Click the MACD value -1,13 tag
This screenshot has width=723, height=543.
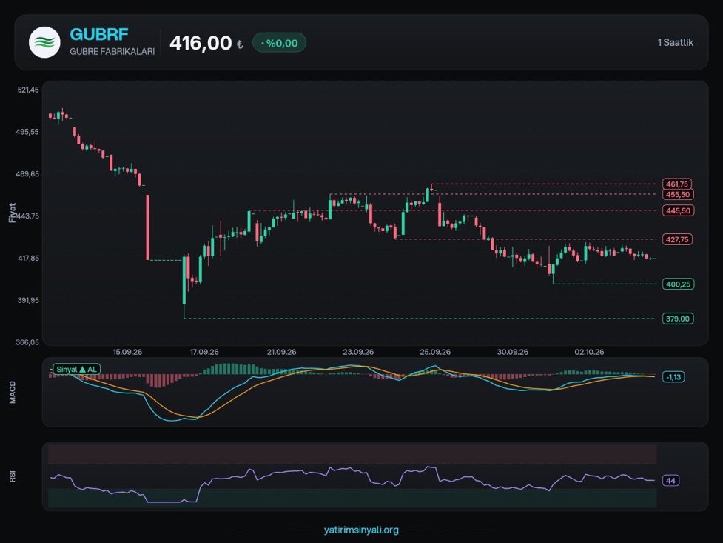click(x=673, y=377)
